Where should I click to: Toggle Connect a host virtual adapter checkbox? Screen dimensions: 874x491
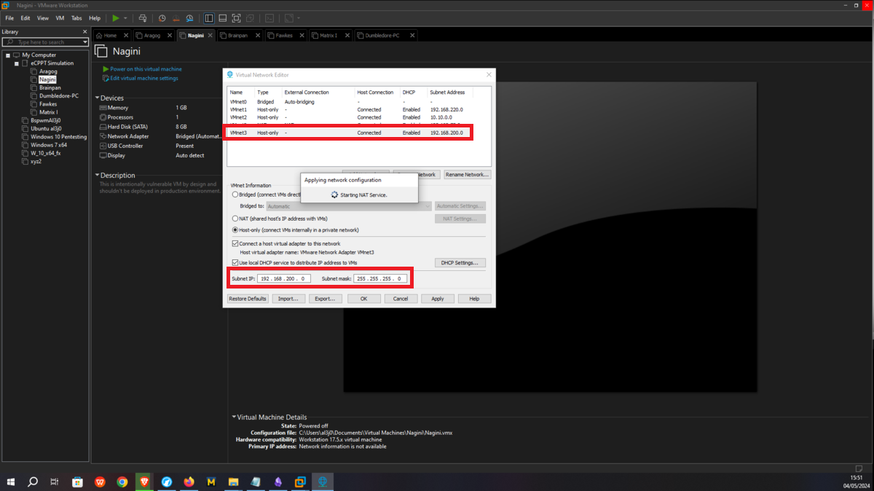(235, 243)
